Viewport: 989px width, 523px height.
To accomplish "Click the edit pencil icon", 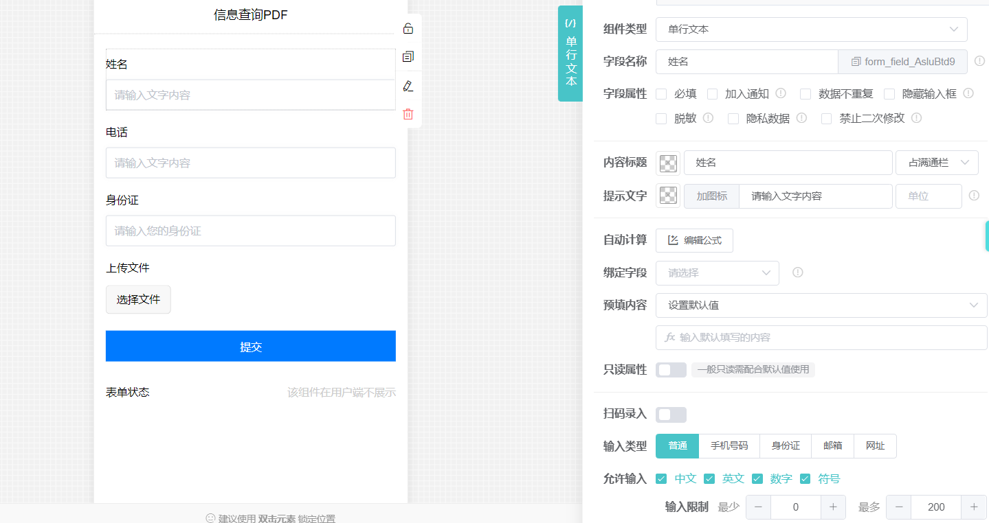I will [x=408, y=86].
